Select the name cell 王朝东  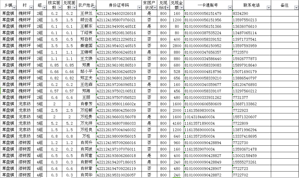[x=86, y=26]
